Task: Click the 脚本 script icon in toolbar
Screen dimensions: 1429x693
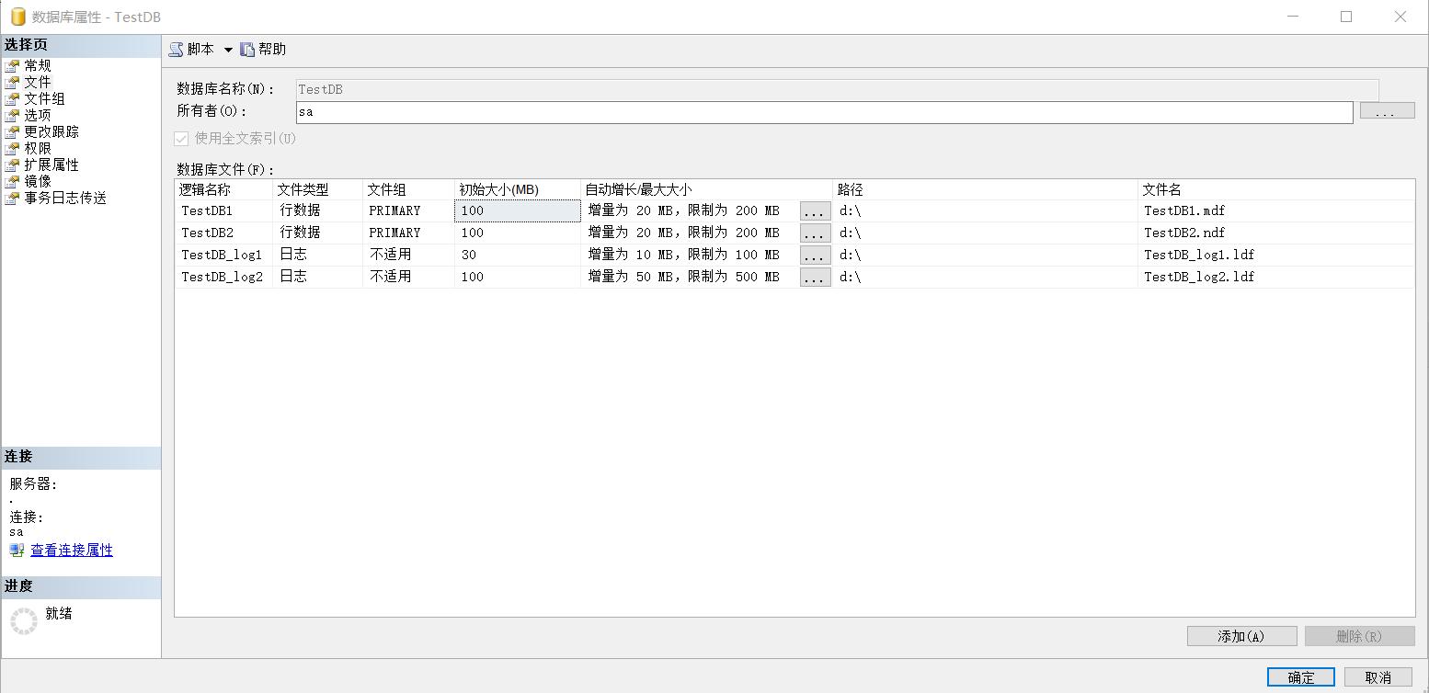Action: [x=177, y=50]
